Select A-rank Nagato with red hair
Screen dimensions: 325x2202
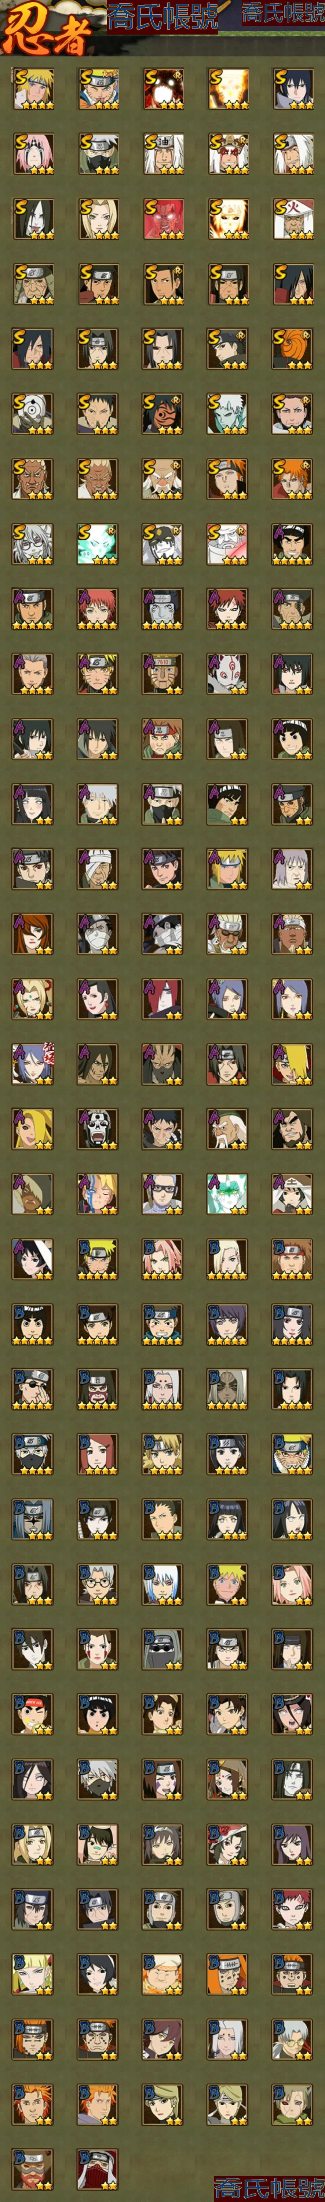tap(162, 998)
